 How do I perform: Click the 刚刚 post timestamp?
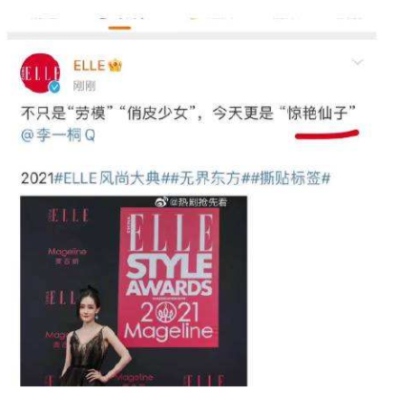point(84,86)
